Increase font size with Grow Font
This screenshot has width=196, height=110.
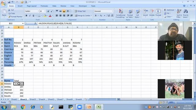pyautogui.click(x=48, y=11)
